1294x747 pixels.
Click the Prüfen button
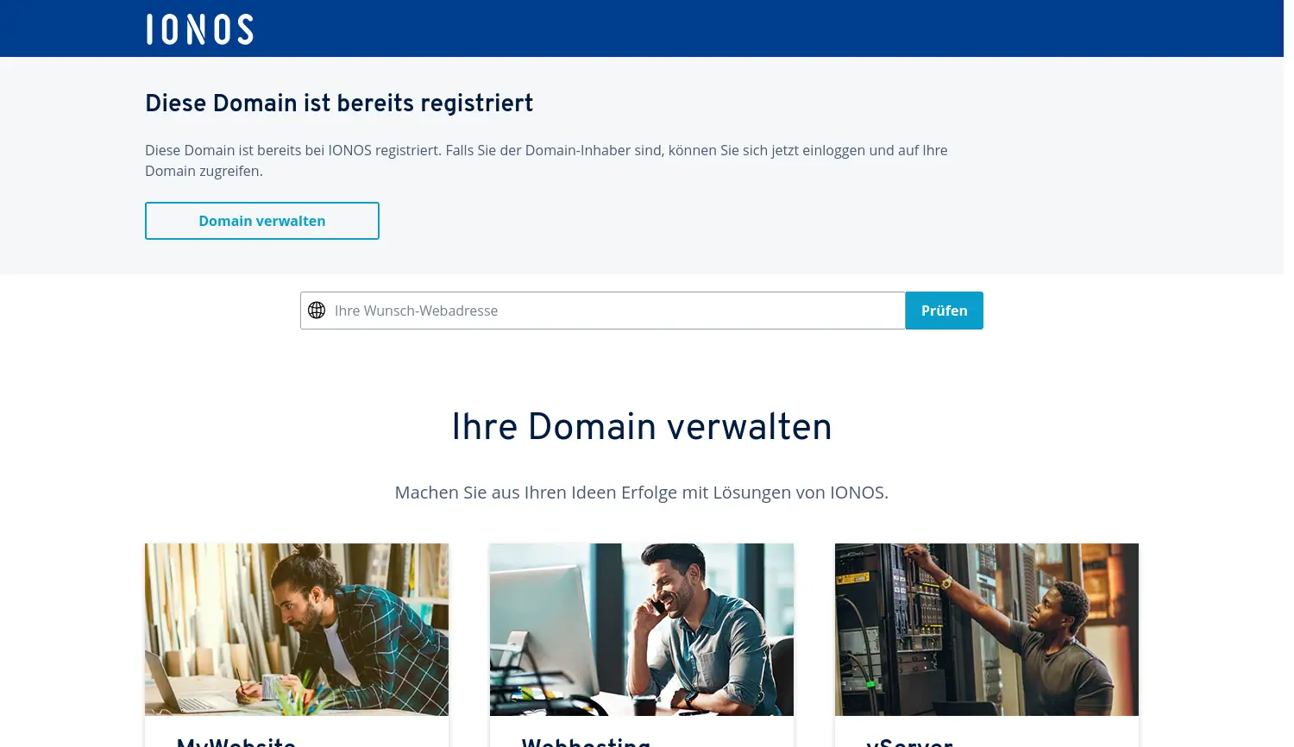tap(944, 311)
